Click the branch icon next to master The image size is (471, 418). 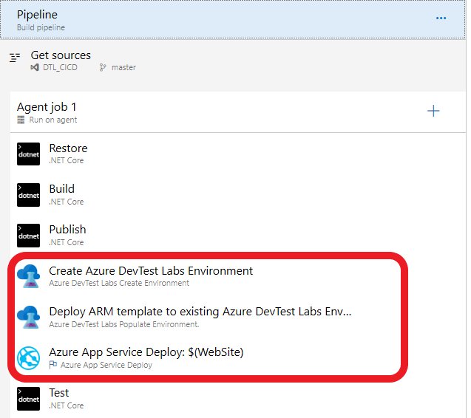[103, 67]
